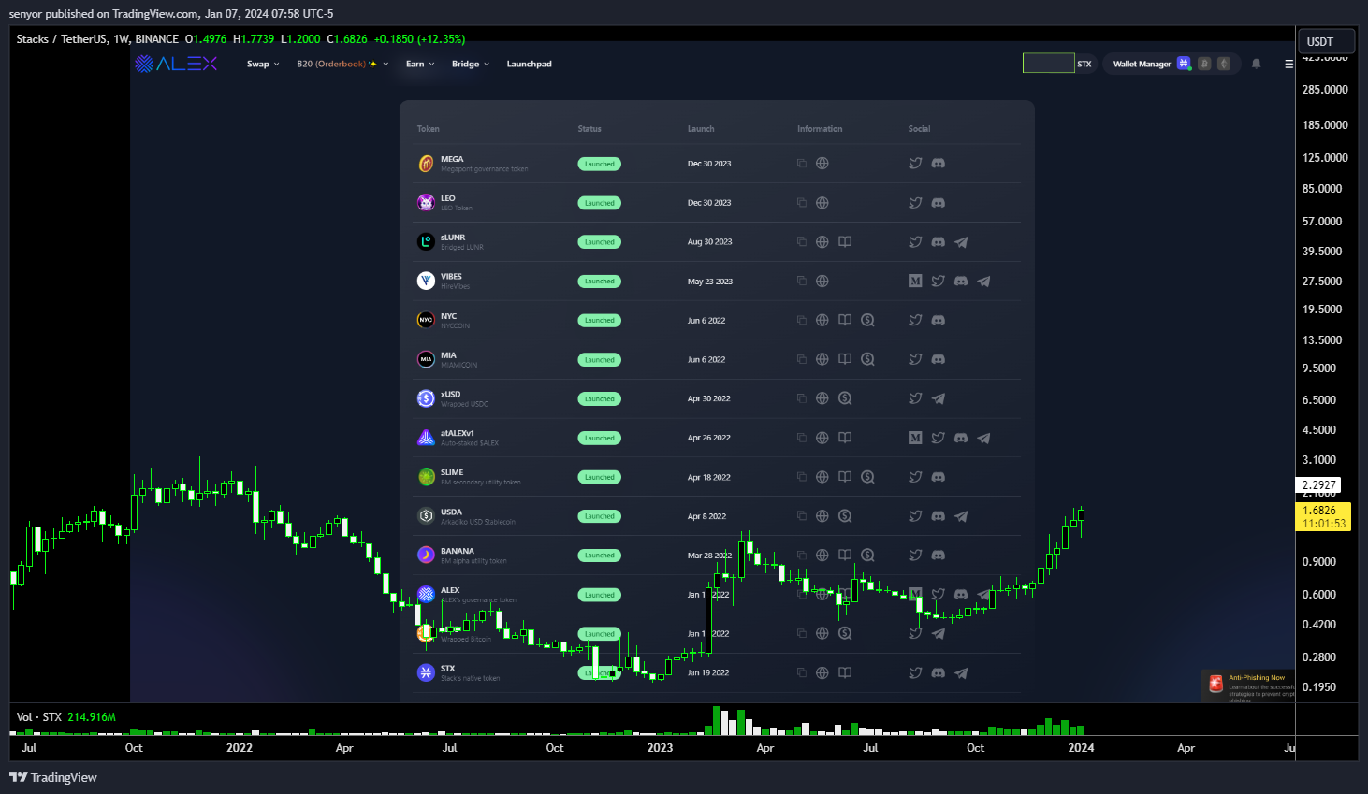This screenshot has width=1368, height=794.
Task: Open MIA's Twitter link
Action: click(x=915, y=359)
